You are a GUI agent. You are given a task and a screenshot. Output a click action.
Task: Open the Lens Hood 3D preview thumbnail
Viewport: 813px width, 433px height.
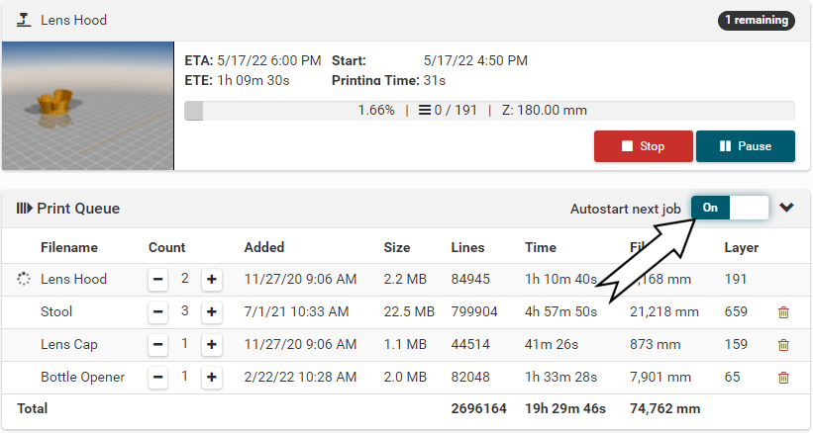click(88, 106)
